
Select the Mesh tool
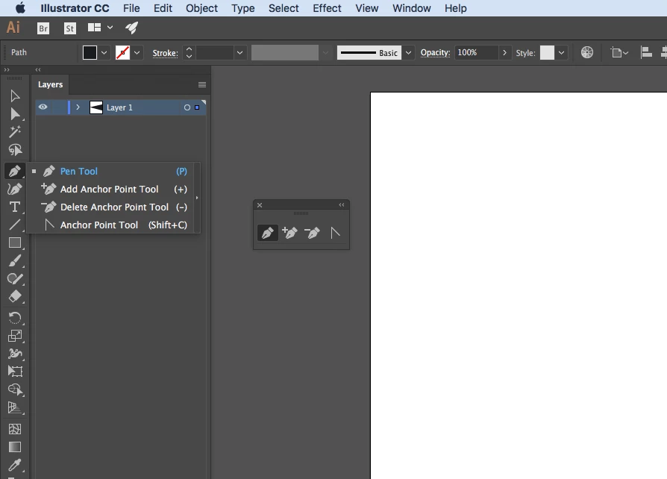click(x=15, y=429)
